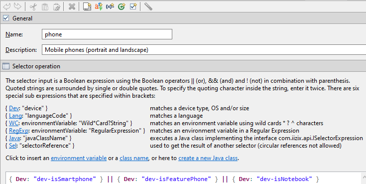Screen dimensions: 366x184
Task: Click the redo arrow icon
Action: point(18,6)
